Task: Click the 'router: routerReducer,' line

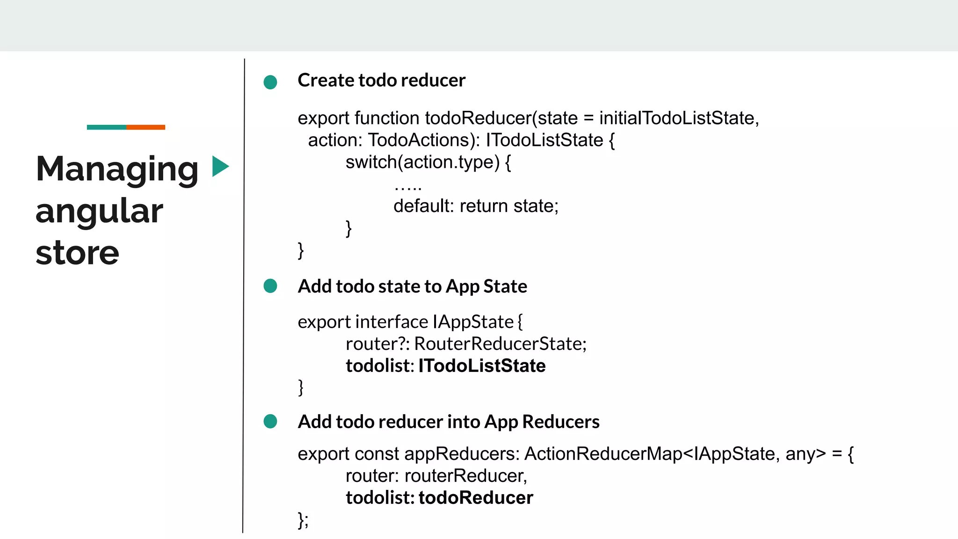Action: [436, 476]
